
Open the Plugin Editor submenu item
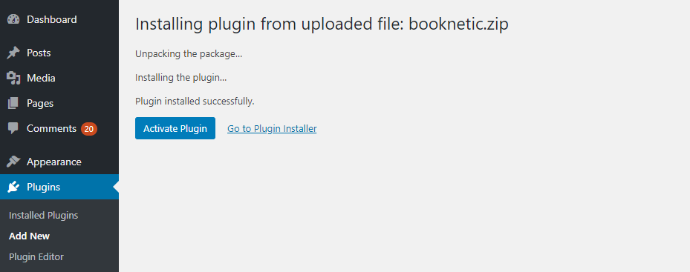pyautogui.click(x=36, y=256)
